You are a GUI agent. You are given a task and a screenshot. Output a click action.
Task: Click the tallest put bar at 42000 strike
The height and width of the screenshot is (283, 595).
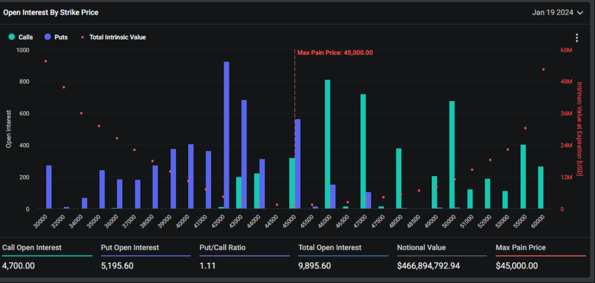(x=227, y=135)
